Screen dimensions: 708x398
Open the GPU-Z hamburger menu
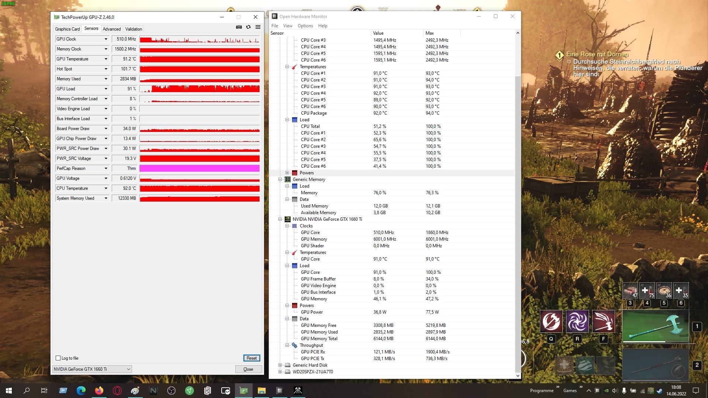258,27
